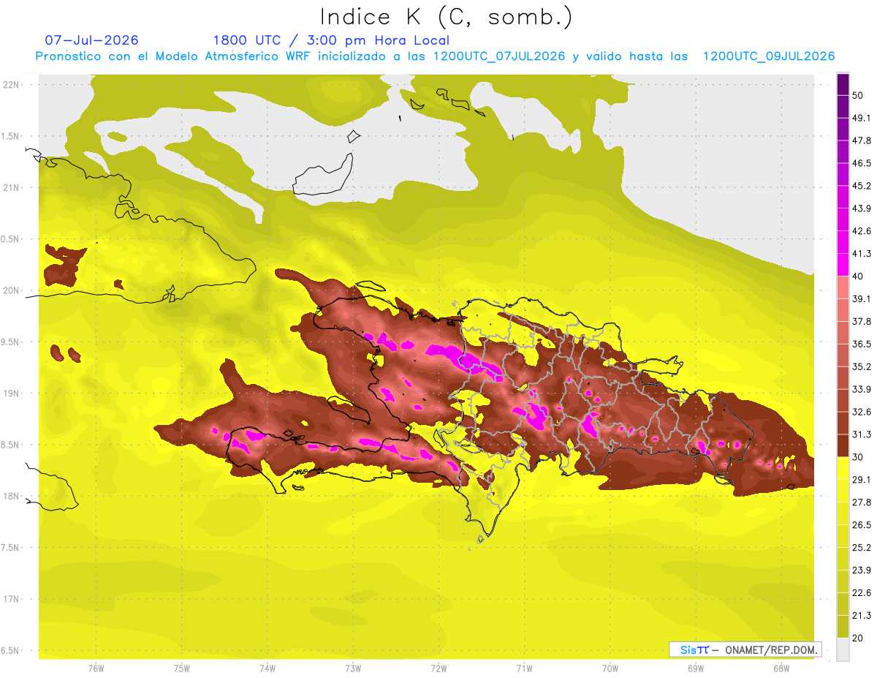Click the time label "1800 UTC / 3:00 pm Hora Local"
This screenshot has height=678, width=877.
331,39
